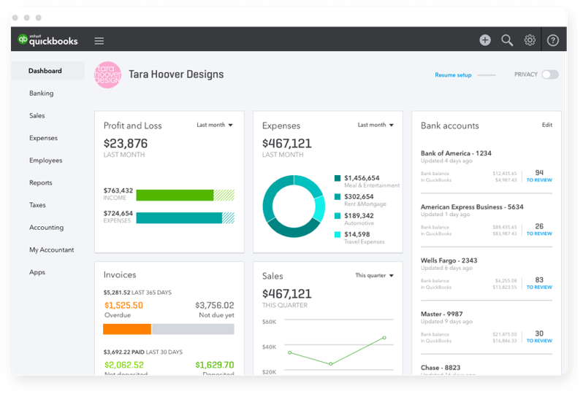Open the hamburger menu icon

(99, 41)
